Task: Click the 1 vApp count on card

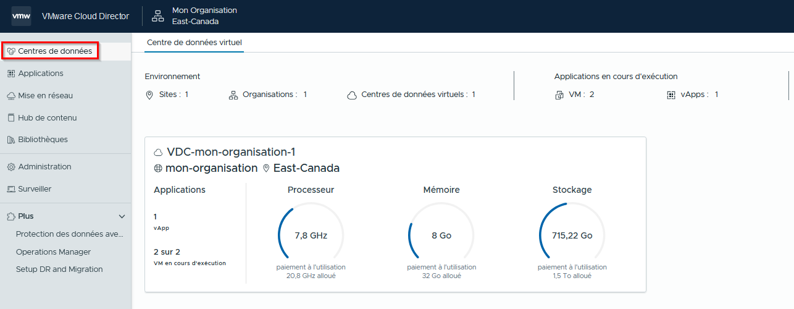Action: (156, 217)
